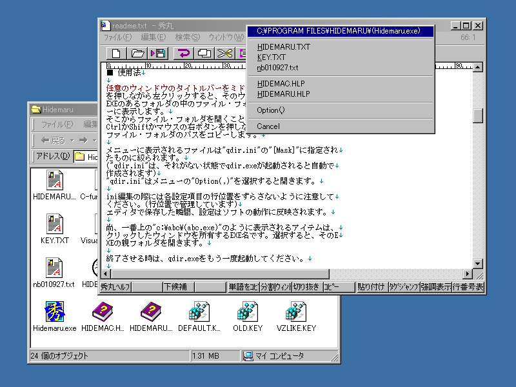The image size is (516, 387).
Task: Choose KEY.TXT from popup menu
Action: [x=341, y=57]
